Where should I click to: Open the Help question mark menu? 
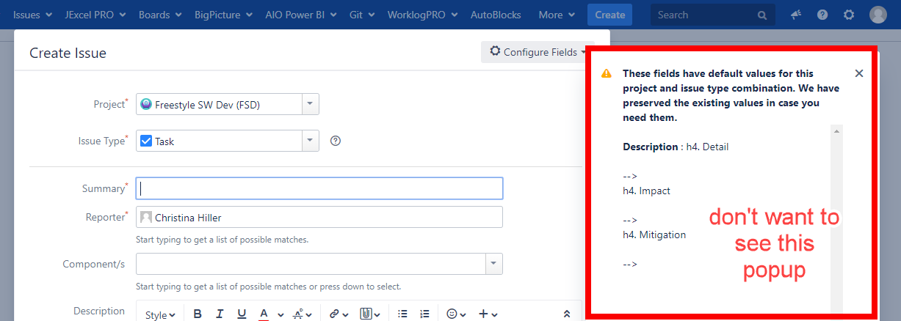point(822,15)
